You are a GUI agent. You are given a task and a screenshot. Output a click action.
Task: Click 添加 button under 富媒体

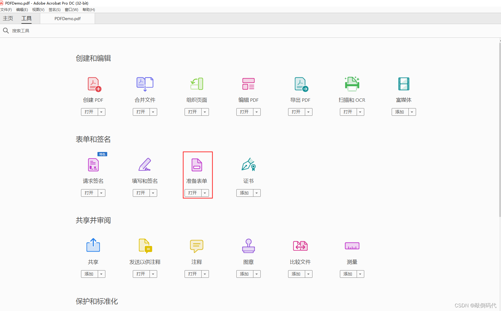(x=400, y=112)
